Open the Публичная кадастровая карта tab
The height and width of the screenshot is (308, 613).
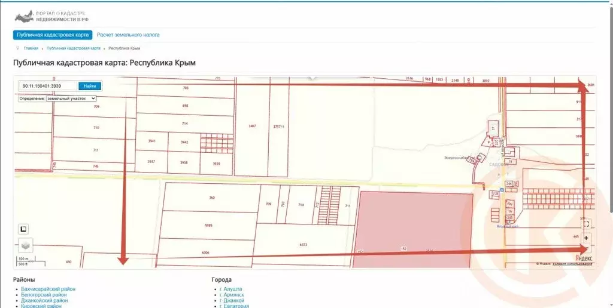[53, 35]
